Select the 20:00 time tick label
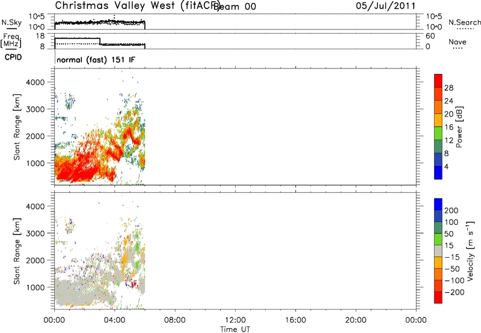Image resolution: width=481 pixels, height=333 pixels. click(x=356, y=320)
